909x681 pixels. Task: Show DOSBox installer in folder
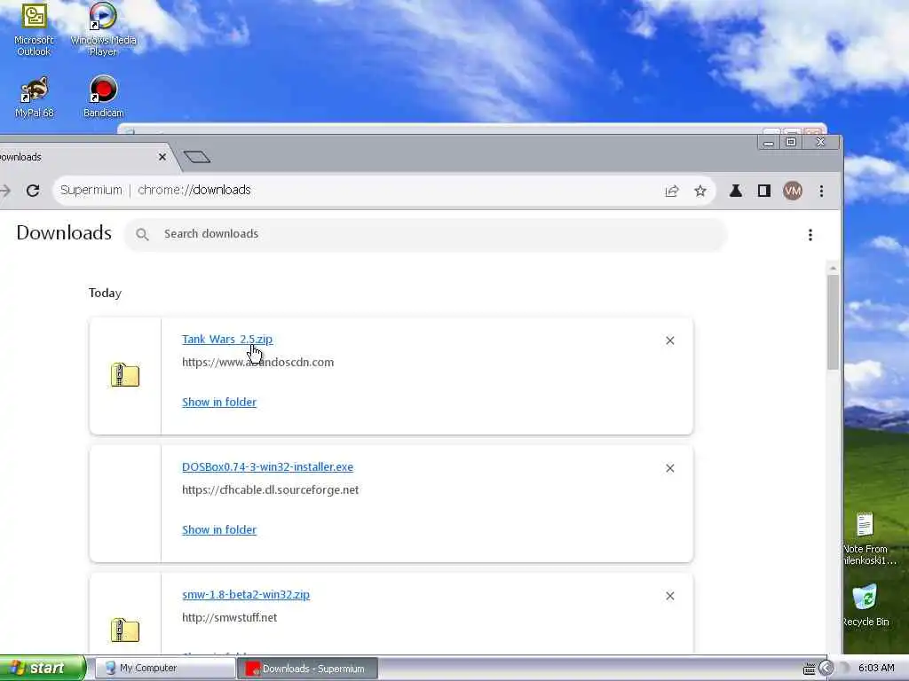click(x=219, y=530)
